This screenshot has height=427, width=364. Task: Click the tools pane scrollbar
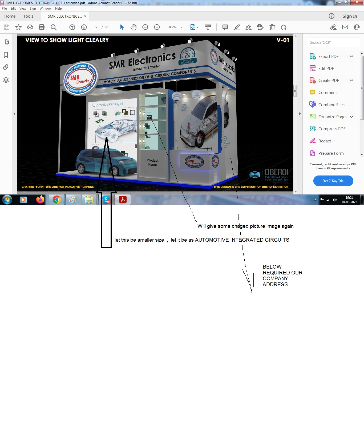click(x=362, y=87)
